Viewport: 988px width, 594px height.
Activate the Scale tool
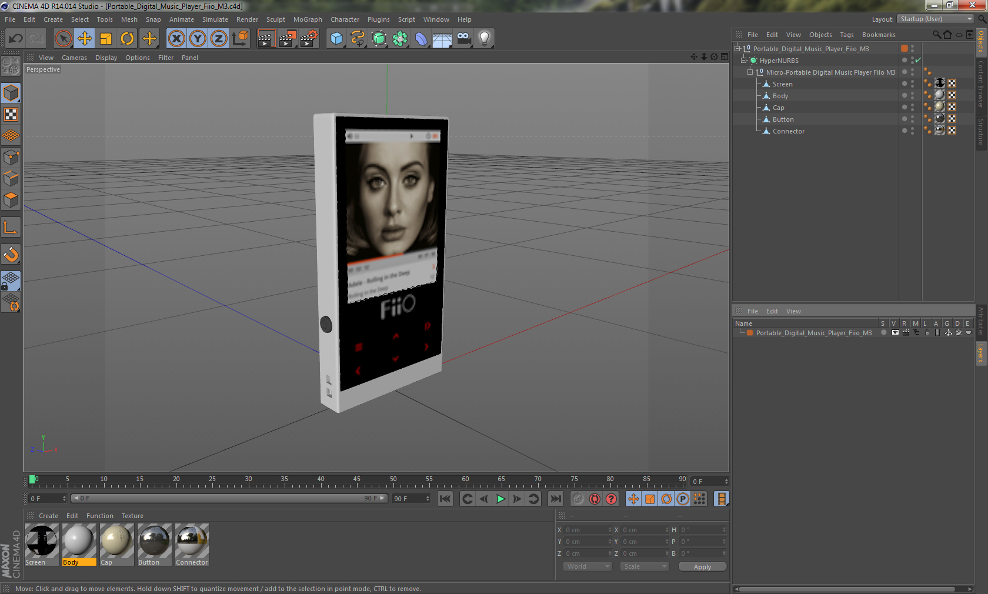106,39
